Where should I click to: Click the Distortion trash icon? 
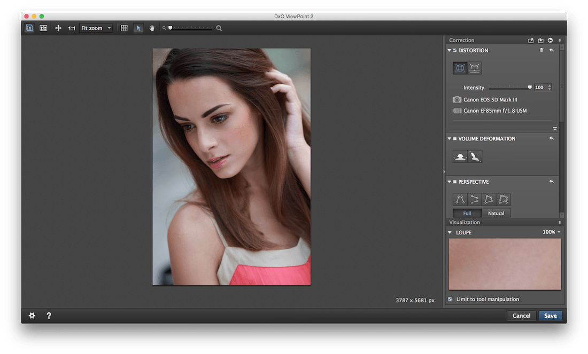point(541,50)
